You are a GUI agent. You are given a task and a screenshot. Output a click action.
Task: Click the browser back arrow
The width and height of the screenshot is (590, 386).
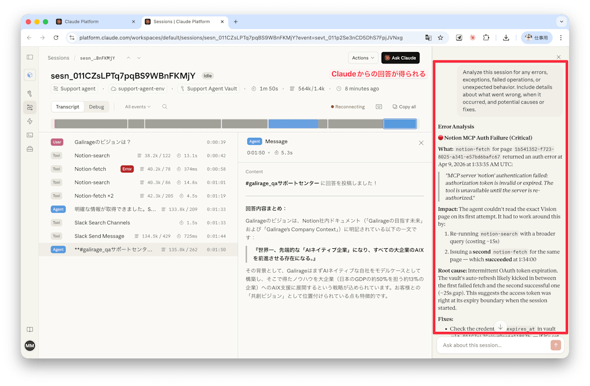point(29,37)
